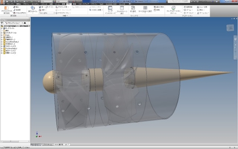Toggle Ray Tracing (レイ トレーシング) option
The width and height of the screenshot is (238, 149).
coord(63,10)
